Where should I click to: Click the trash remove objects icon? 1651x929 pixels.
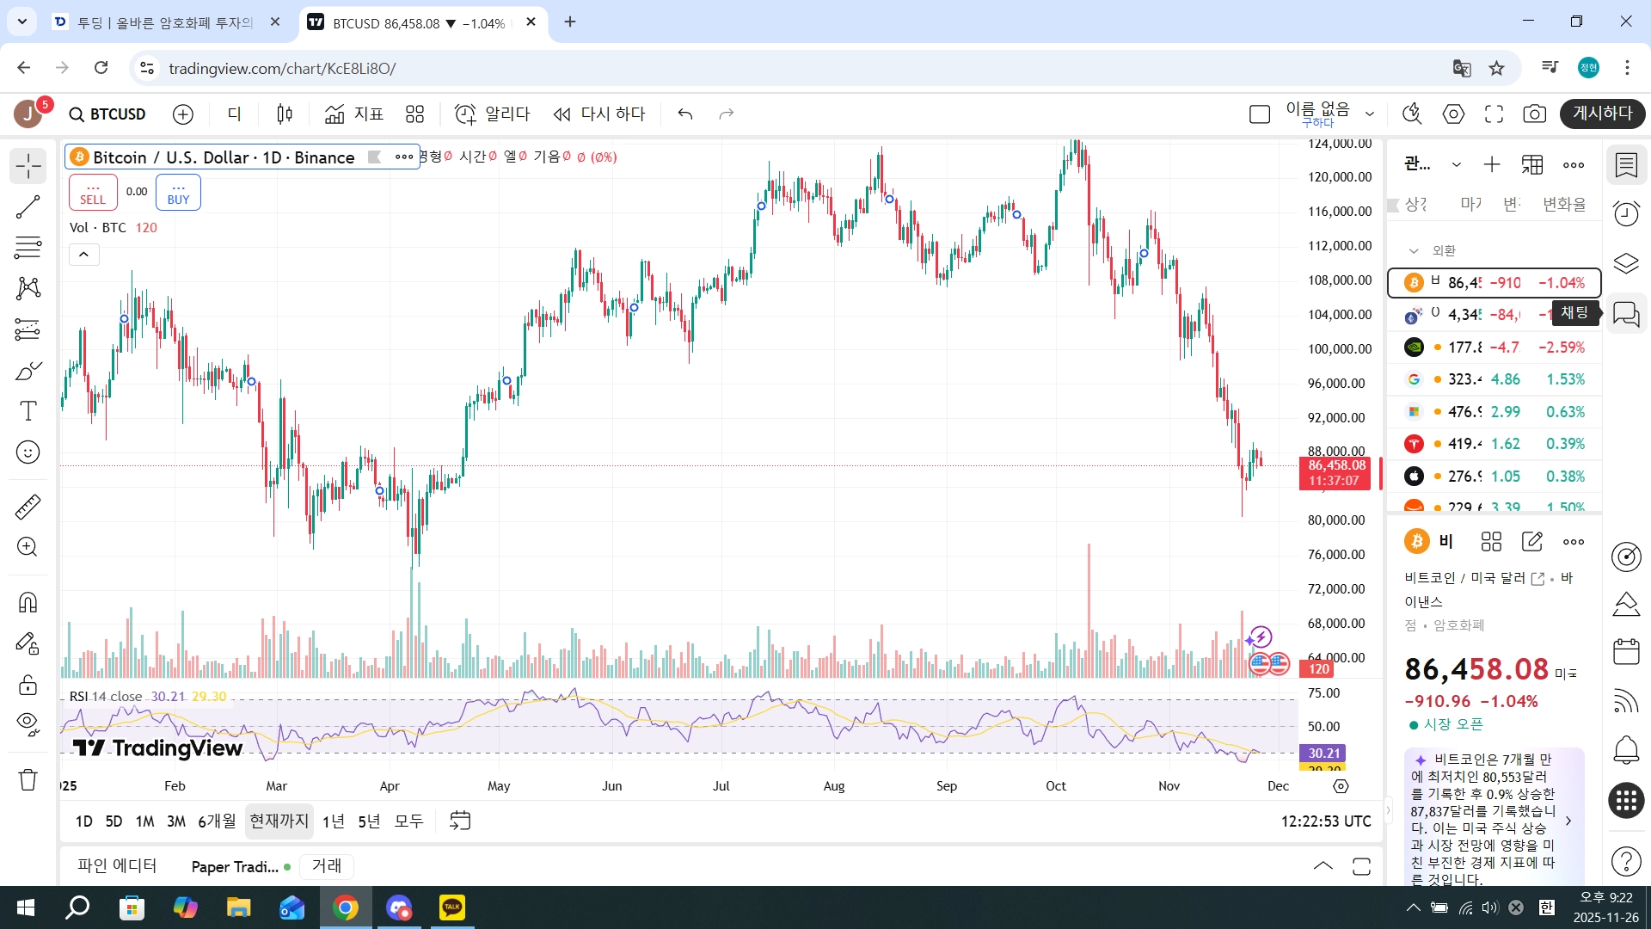tap(28, 779)
